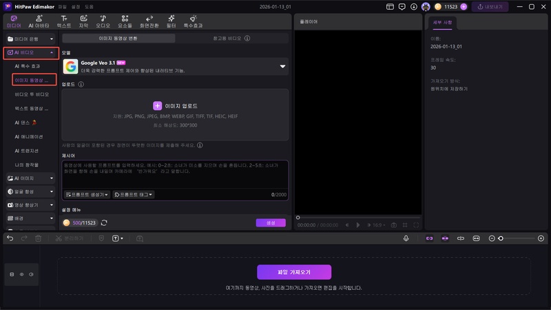Viewport: 551px width, 310px height.
Task: Open the 텍스트 tab
Action: point(64,21)
